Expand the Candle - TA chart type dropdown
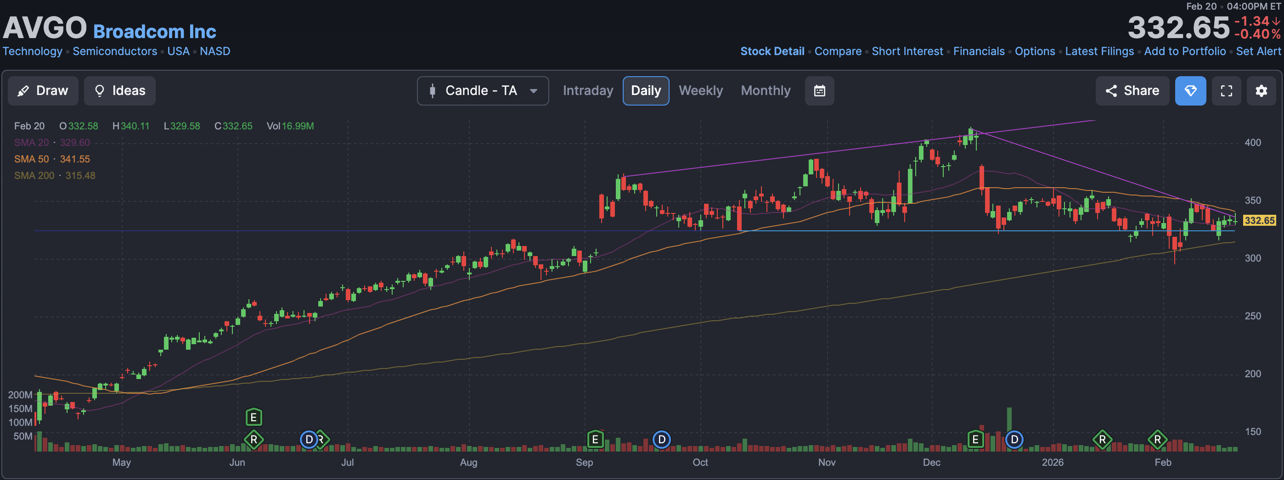 483,90
